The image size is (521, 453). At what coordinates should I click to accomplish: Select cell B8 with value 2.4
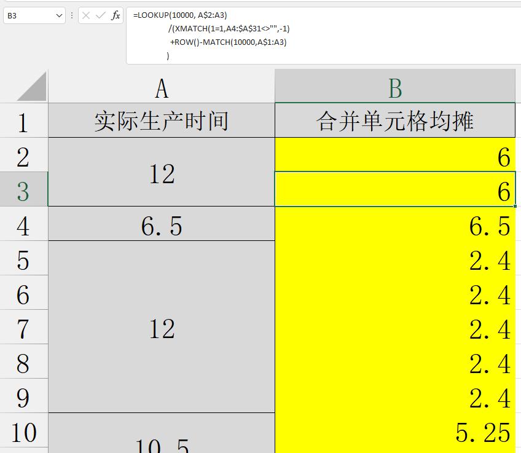[395, 361]
